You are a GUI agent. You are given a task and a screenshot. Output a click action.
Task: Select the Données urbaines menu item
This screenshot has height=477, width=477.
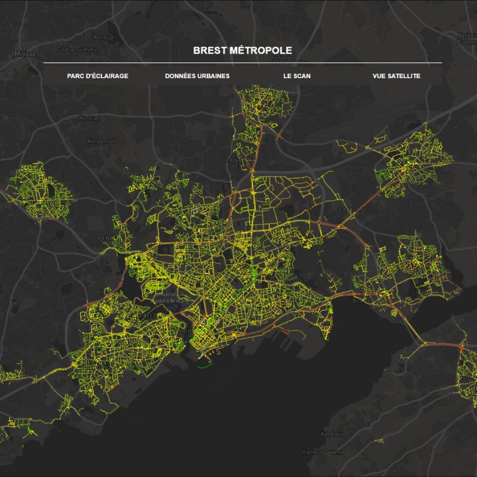coord(197,76)
